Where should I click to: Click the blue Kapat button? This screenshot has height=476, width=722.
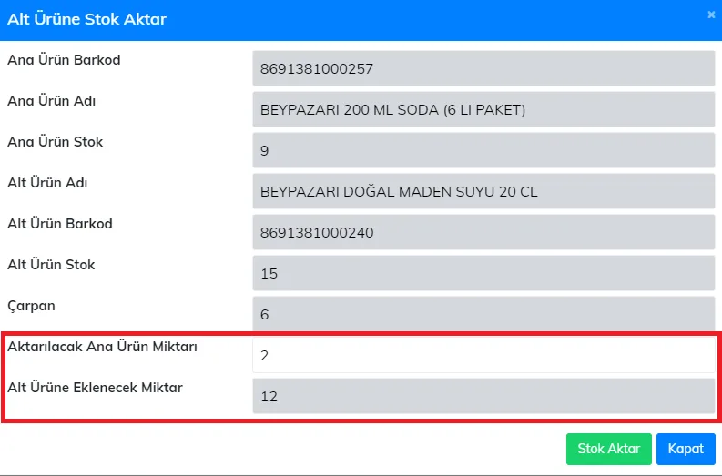click(686, 449)
